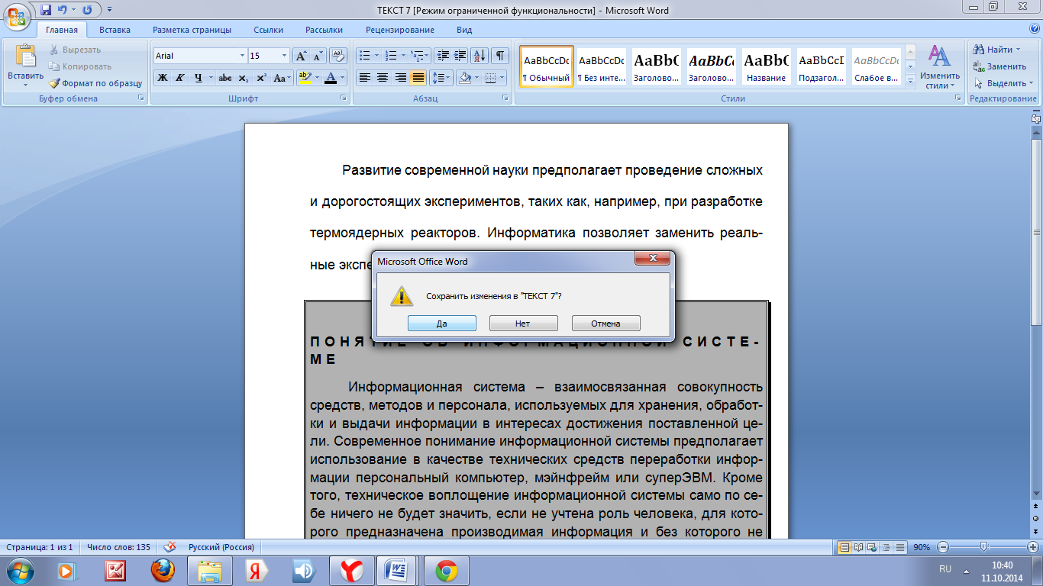Click Заменить in the editing group

click(999, 66)
